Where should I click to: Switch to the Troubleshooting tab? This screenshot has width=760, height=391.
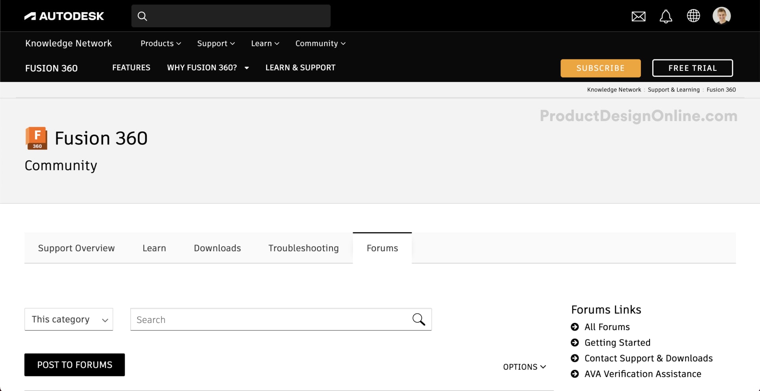click(304, 248)
